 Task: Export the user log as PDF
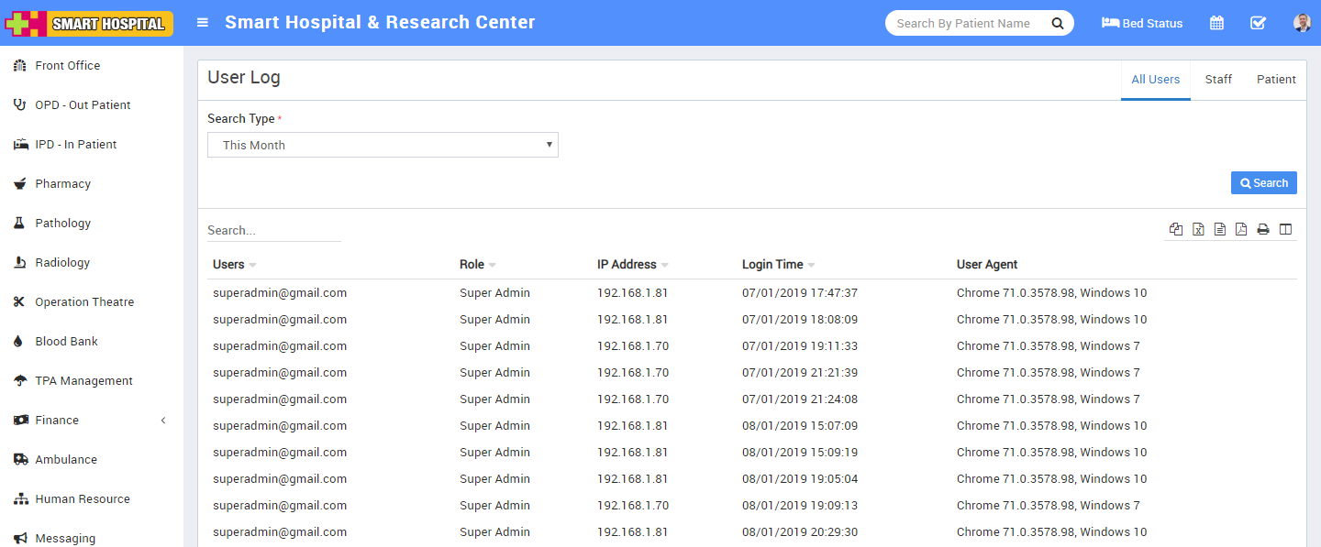coord(1241,229)
